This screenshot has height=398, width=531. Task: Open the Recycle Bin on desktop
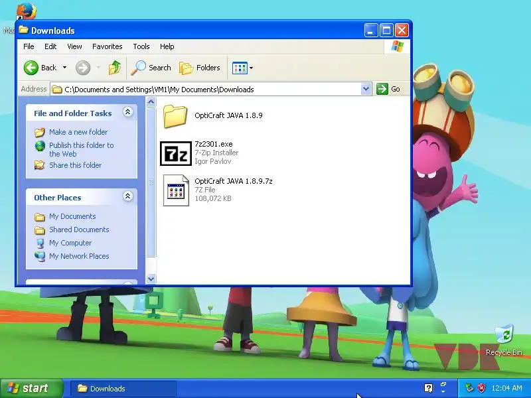(504, 340)
